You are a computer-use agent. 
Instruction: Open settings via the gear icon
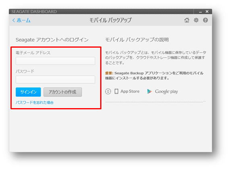click(x=196, y=20)
